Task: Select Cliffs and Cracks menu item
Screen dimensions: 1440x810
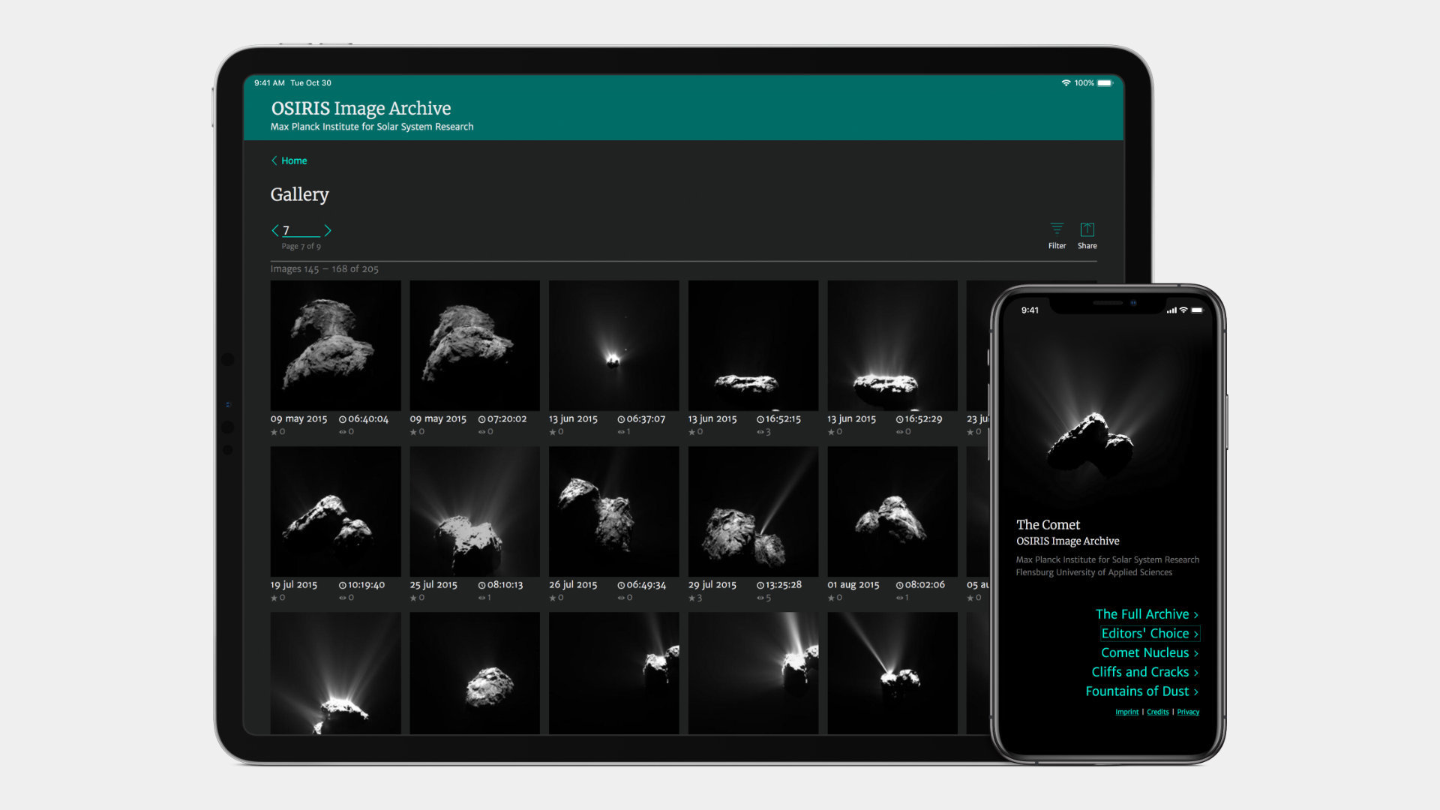Action: [x=1144, y=672]
